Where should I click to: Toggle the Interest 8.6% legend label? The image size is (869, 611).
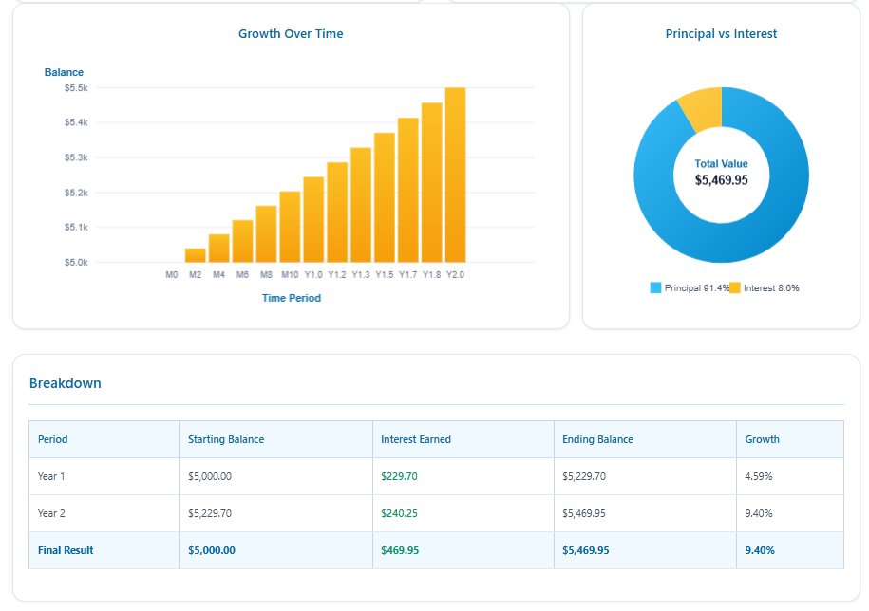coord(771,288)
